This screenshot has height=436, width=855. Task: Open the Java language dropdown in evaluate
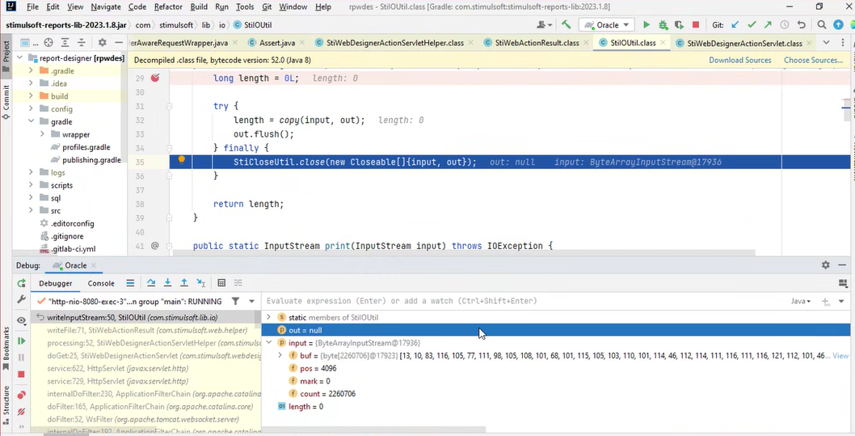[x=801, y=301]
